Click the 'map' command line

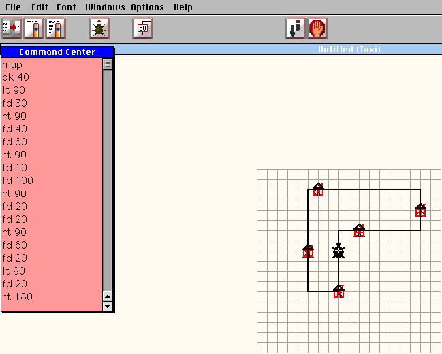pyautogui.click(x=12, y=65)
